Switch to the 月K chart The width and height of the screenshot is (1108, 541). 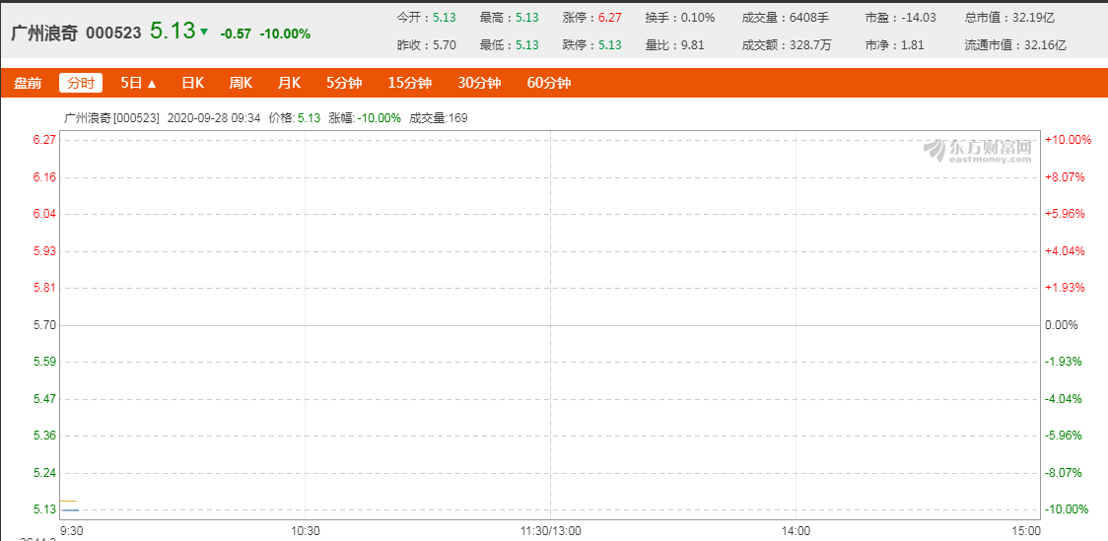(289, 84)
